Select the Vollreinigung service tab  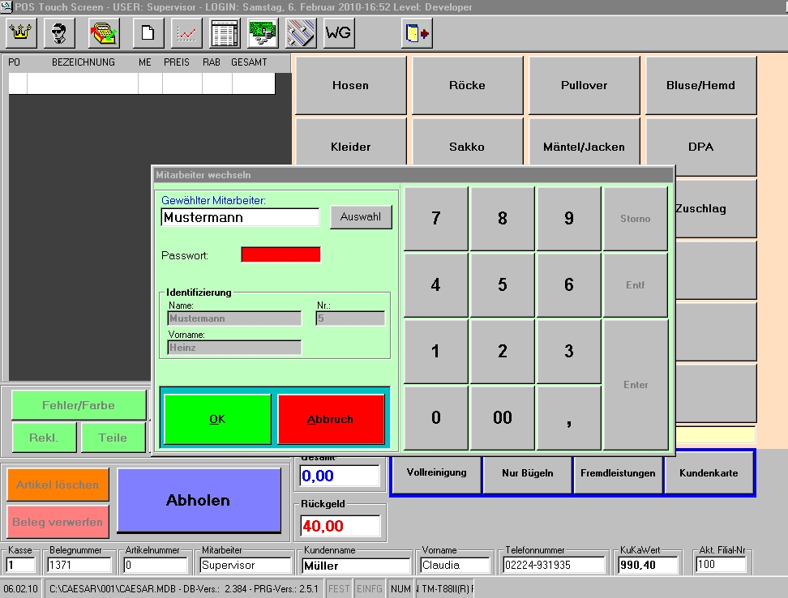436,472
